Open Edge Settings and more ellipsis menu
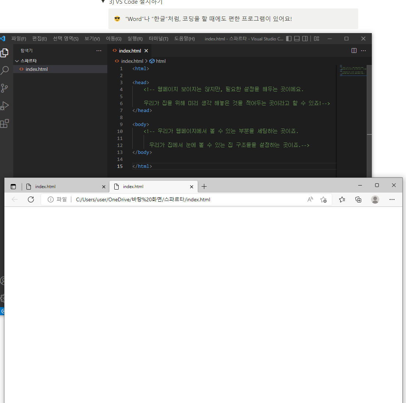 (392, 199)
